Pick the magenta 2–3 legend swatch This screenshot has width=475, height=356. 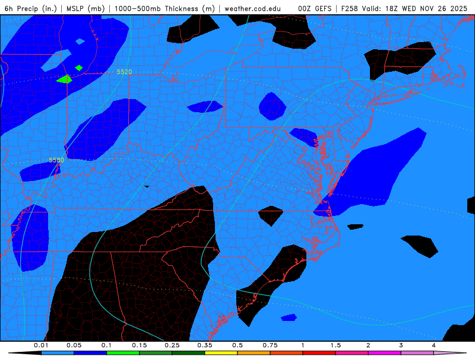tap(385, 353)
